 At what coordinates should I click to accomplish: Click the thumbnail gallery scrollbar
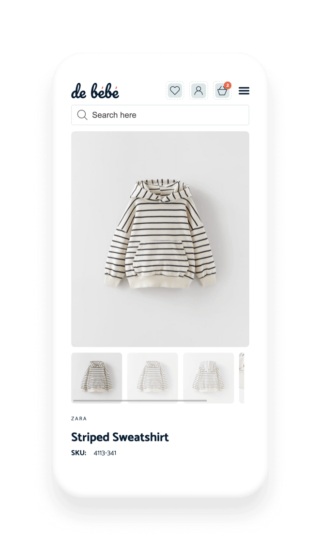(139, 400)
